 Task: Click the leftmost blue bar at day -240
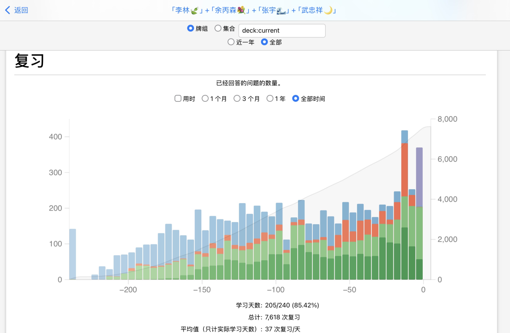tap(73, 254)
